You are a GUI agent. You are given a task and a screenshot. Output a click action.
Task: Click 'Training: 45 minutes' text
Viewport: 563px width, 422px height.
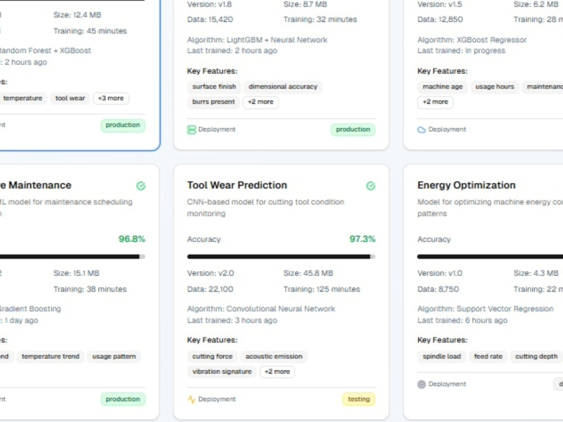pyautogui.click(x=90, y=31)
